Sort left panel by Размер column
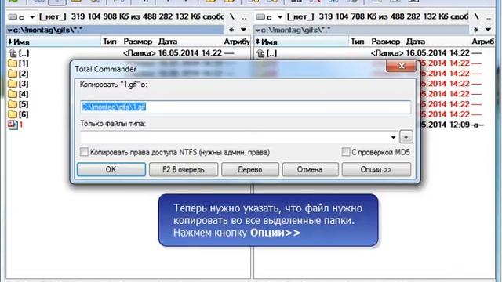Image resolution: width=502 pixels, height=282 pixels. click(138, 42)
